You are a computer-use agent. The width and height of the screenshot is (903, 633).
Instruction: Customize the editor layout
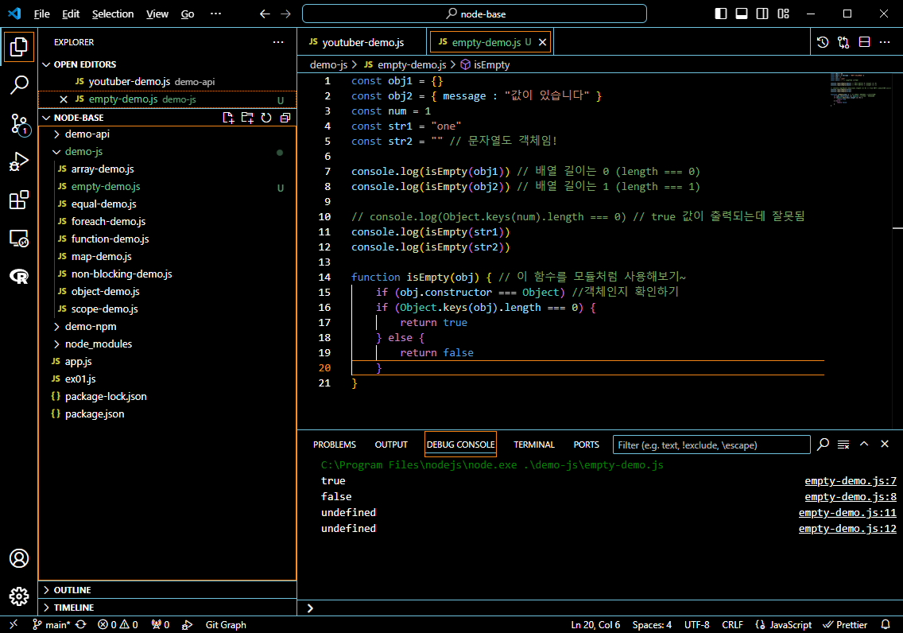click(783, 14)
